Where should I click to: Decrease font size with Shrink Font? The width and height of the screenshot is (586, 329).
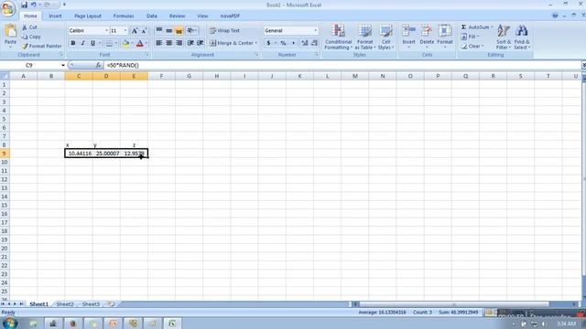(x=144, y=30)
